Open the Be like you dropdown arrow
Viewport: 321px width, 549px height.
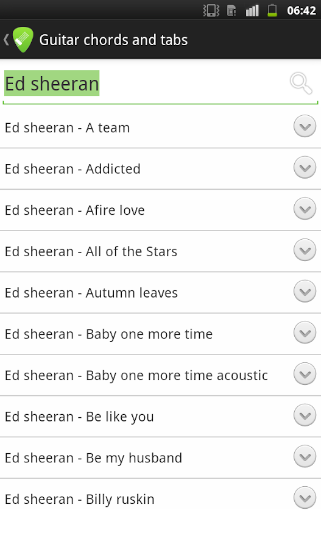[x=305, y=415]
